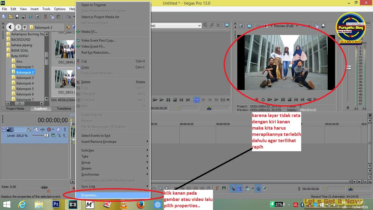Click the Up One Level folder icon
The image size is (373, 210).
(x=68, y=27)
